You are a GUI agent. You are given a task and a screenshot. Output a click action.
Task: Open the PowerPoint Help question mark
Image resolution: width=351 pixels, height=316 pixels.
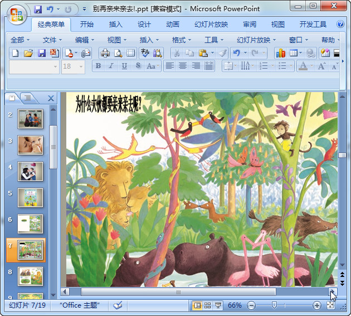coord(340,24)
